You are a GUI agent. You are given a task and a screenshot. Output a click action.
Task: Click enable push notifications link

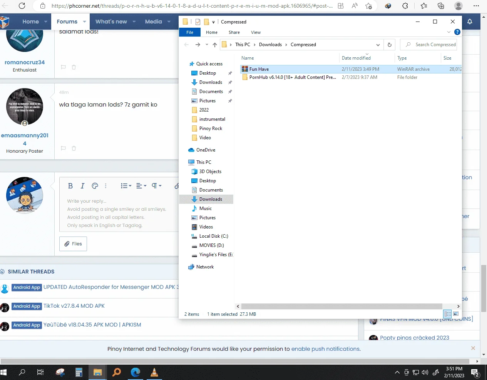click(325, 349)
